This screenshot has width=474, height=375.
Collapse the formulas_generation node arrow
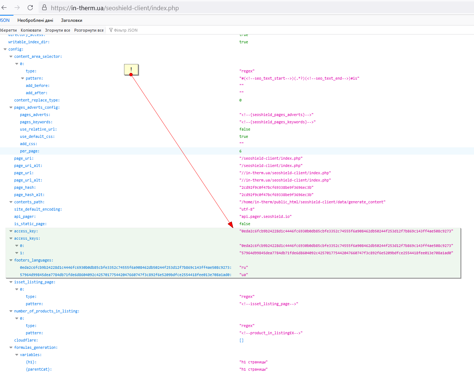(11, 348)
